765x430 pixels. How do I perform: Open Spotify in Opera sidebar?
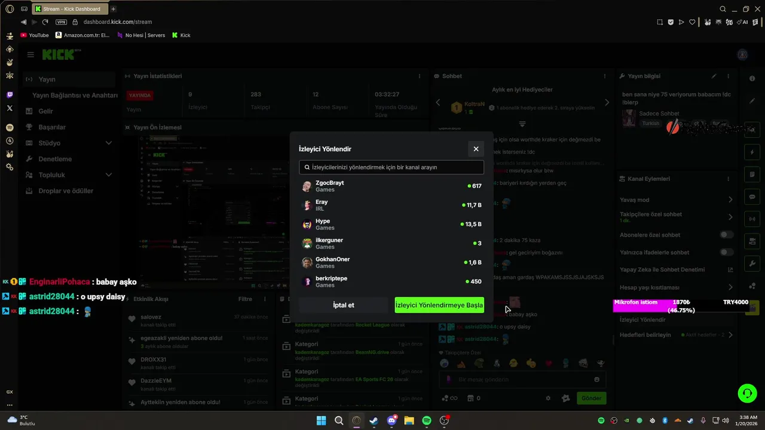(x=10, y=128)
